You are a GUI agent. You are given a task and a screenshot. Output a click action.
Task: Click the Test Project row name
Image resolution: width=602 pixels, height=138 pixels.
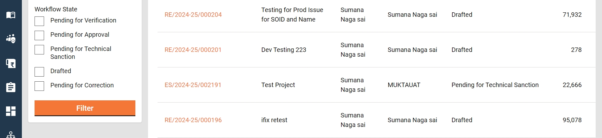point(278,85)
